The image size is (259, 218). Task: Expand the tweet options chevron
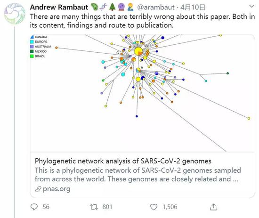coord(251,7)
